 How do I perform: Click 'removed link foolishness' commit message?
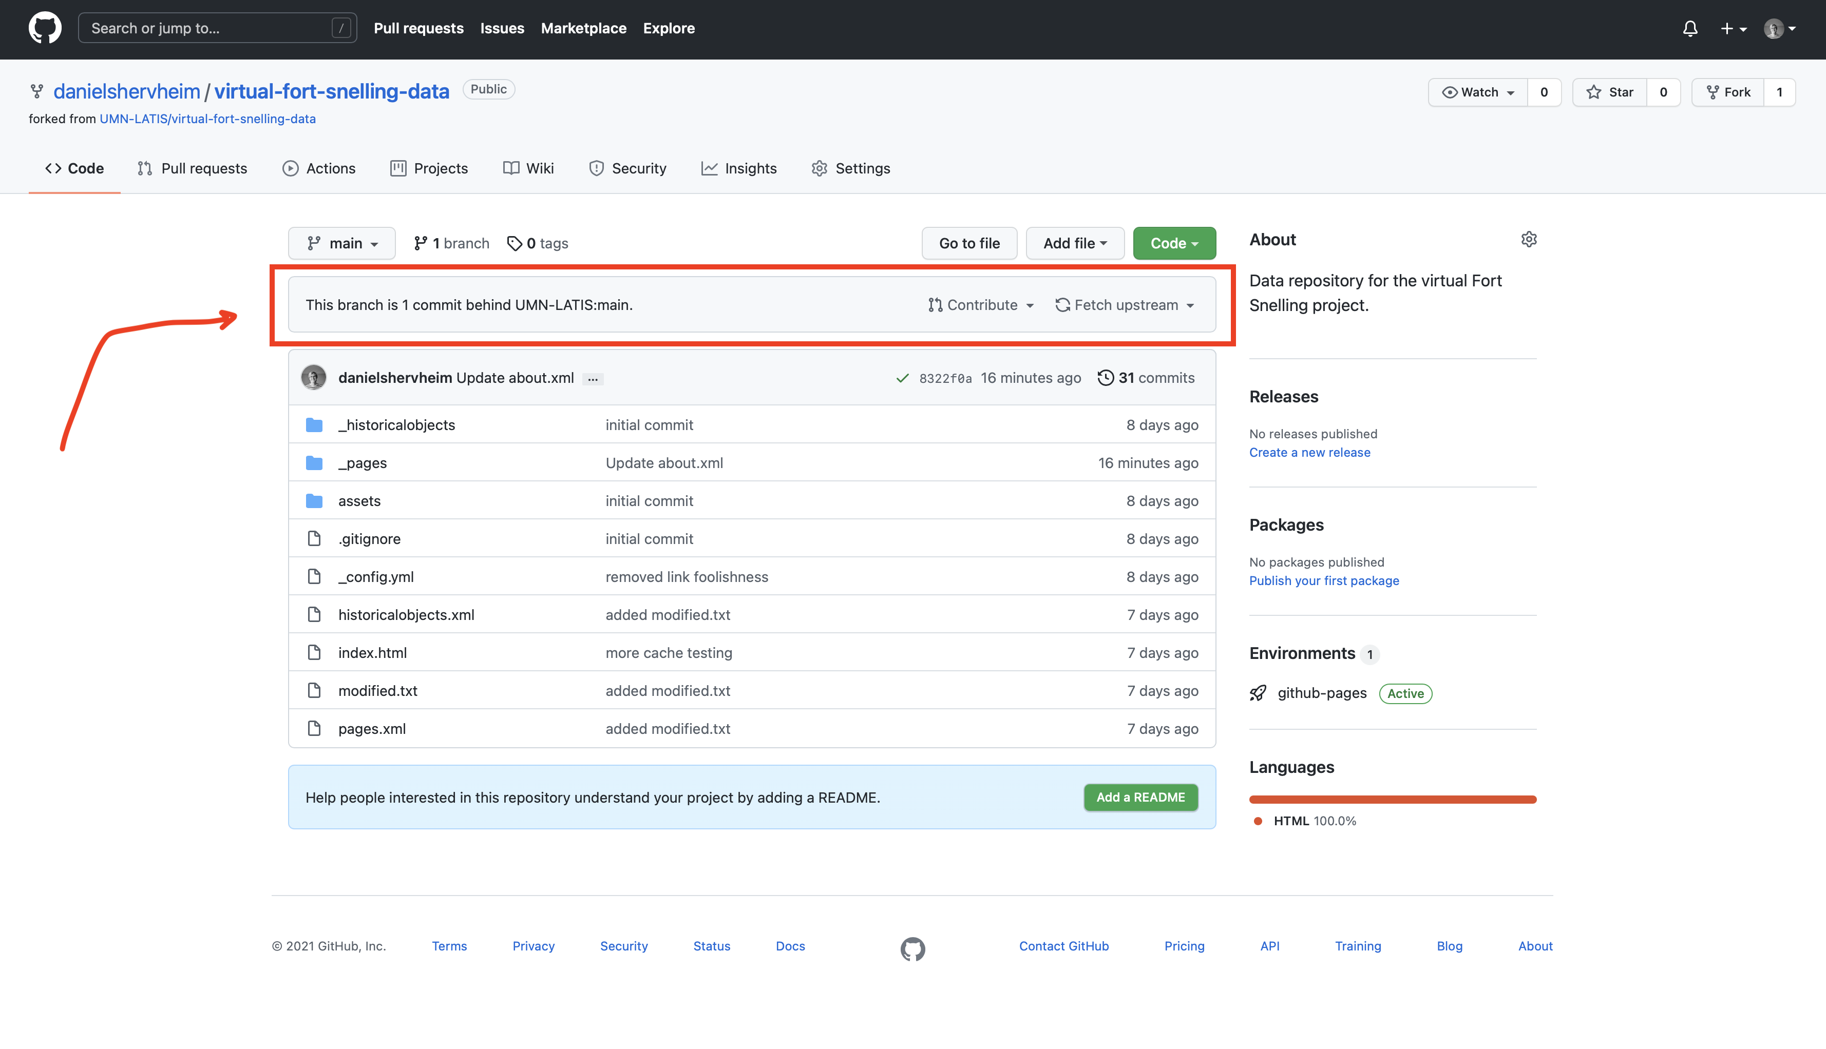[x=686, y=577]
